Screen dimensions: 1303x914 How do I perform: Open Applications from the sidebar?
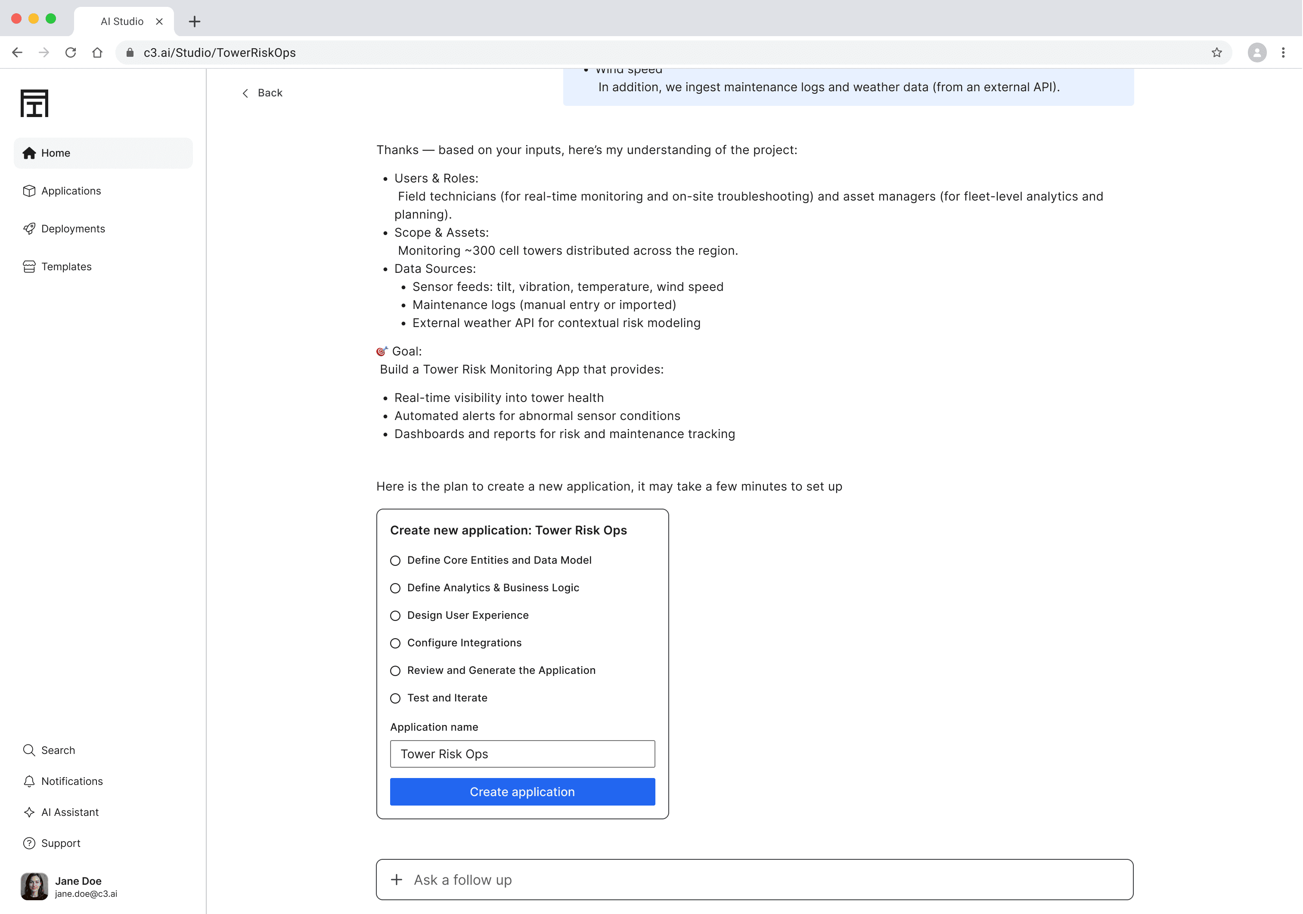(71, 191)
